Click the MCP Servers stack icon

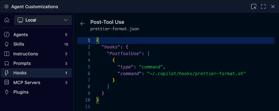coord(7,83)
